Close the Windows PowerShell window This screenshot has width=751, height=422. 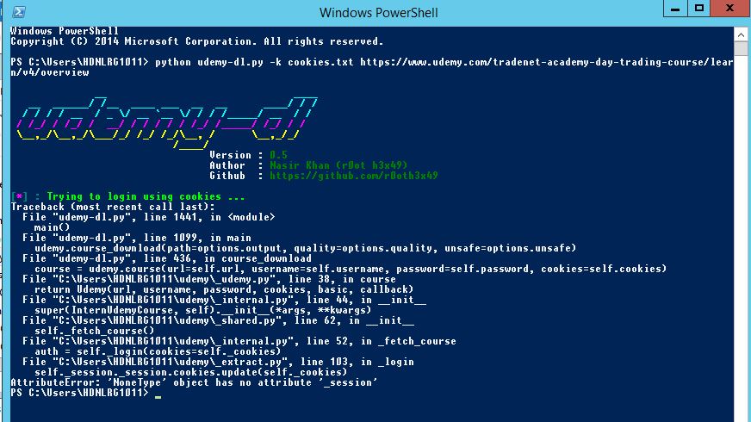coord(730,9)
